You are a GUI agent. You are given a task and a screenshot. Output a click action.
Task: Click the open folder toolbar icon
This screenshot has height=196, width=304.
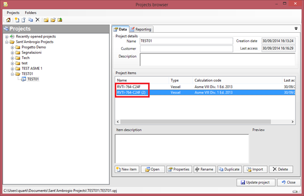[x=53, y=20]
